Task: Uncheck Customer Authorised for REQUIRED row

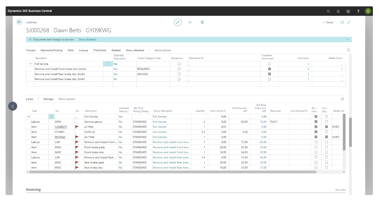Action: (269, 69)
